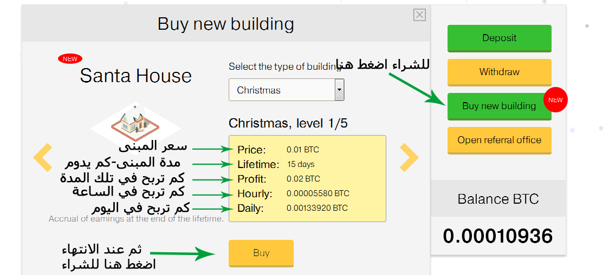Open the building type dropdown arrow
Image resolution: width=609 pixels, height=275 pixels.
pos(340,90)
